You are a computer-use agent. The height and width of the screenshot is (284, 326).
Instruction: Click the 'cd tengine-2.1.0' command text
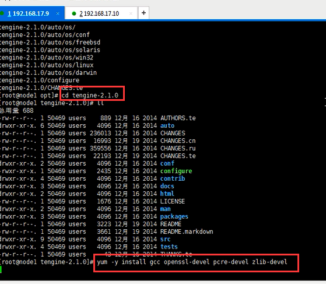[x=90, y=96]
